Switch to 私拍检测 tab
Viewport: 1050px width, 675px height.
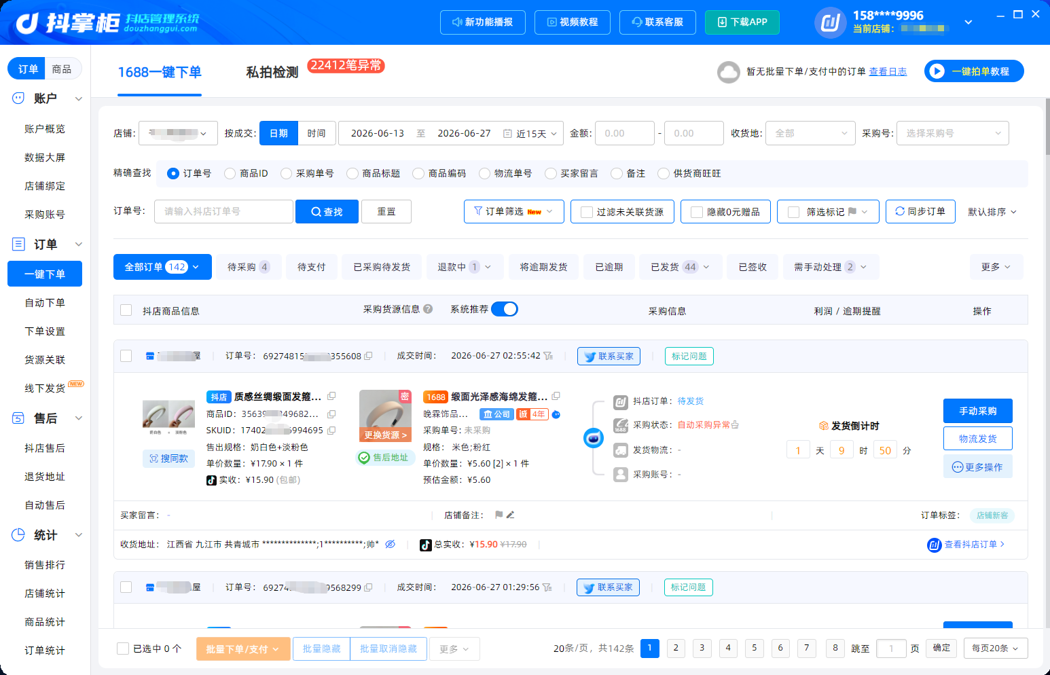[x=272, y=72]
